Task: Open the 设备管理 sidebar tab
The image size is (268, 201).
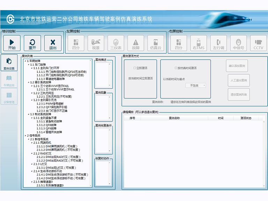Action: 9,97
